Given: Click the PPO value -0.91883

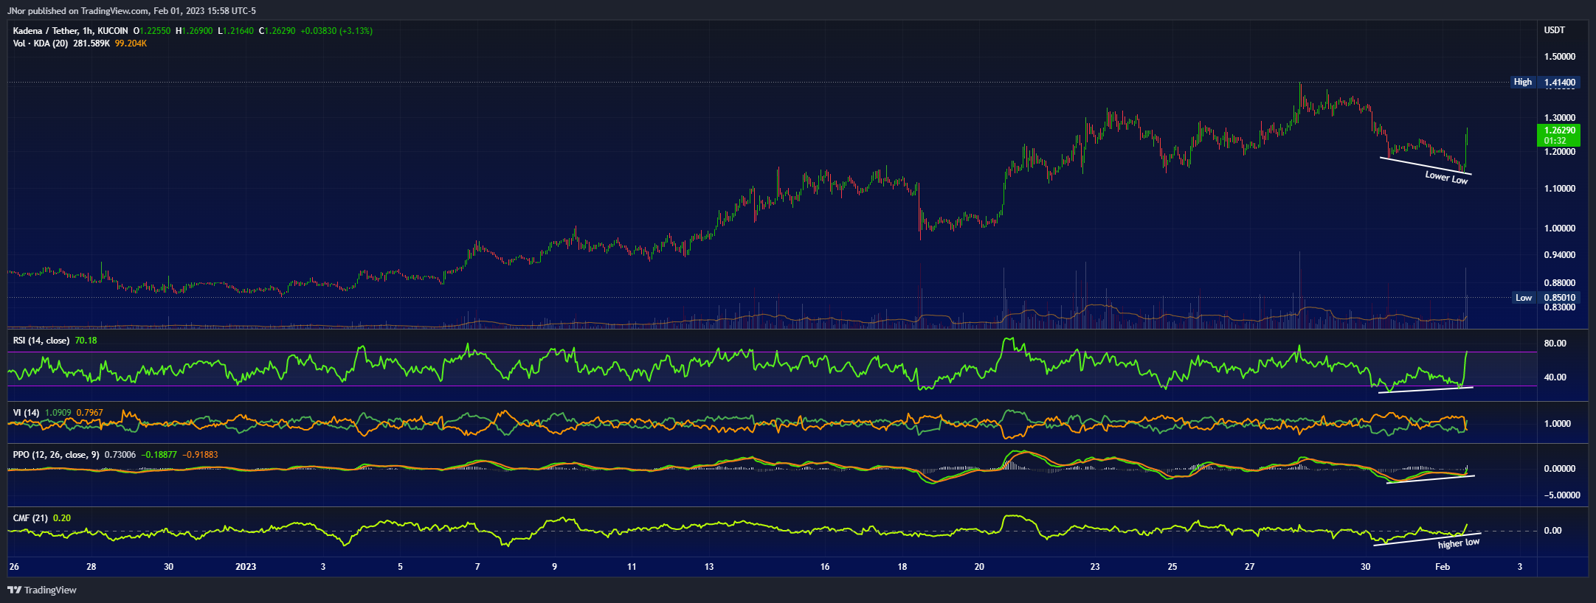Looking at the screenshot, I should [x=200, y=455].
